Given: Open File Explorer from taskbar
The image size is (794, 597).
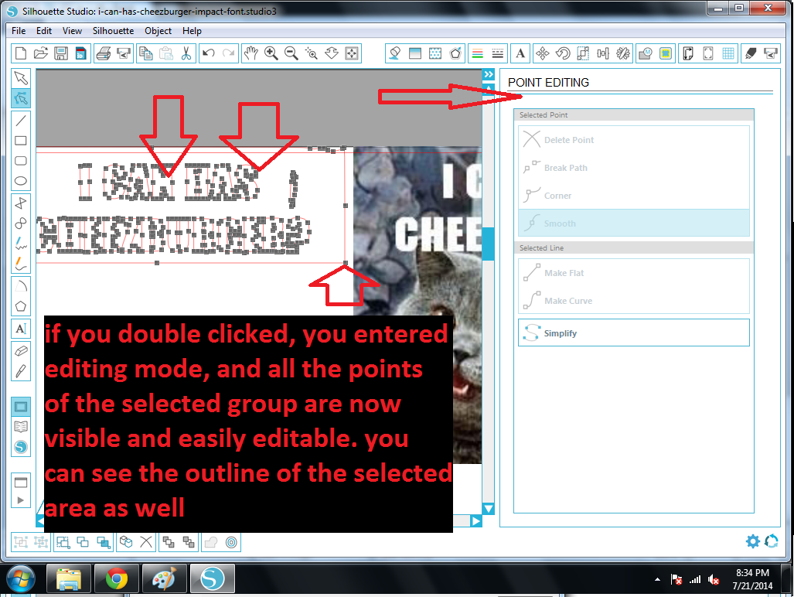Looking at the screenshot, I should coord(69,578).
